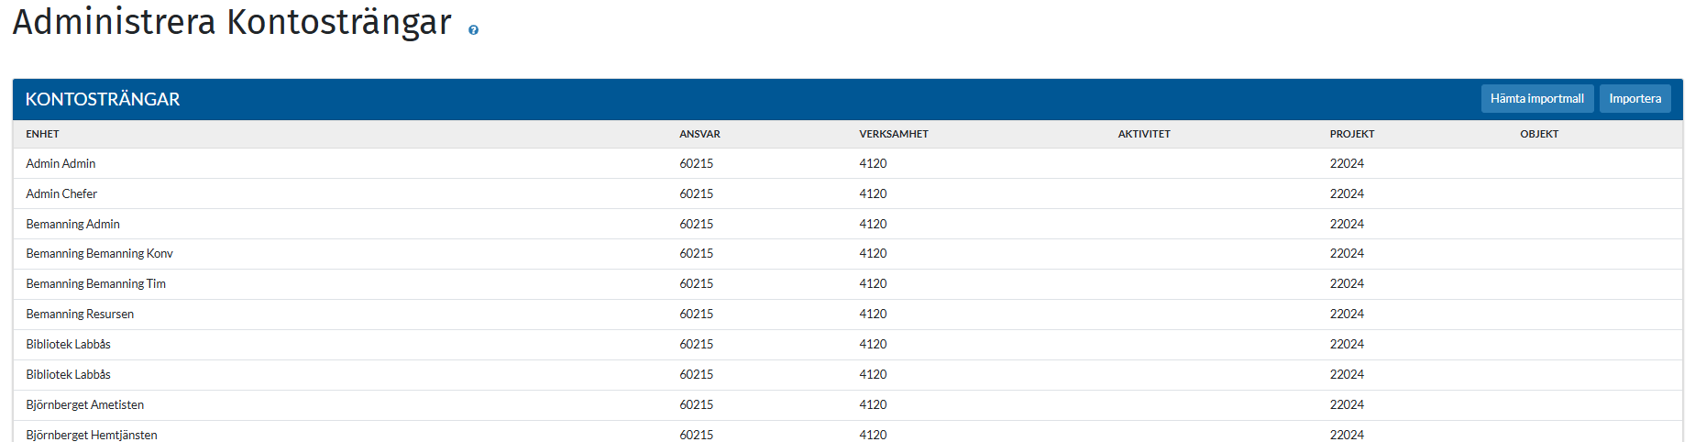Click the AKTIVITET column header
The width and height of the screenshot is (1706, 442).
pos(1143,134)
